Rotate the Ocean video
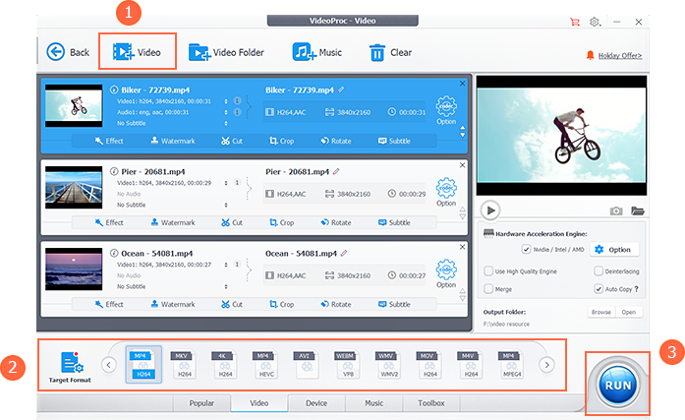 [x=336, y=304]
